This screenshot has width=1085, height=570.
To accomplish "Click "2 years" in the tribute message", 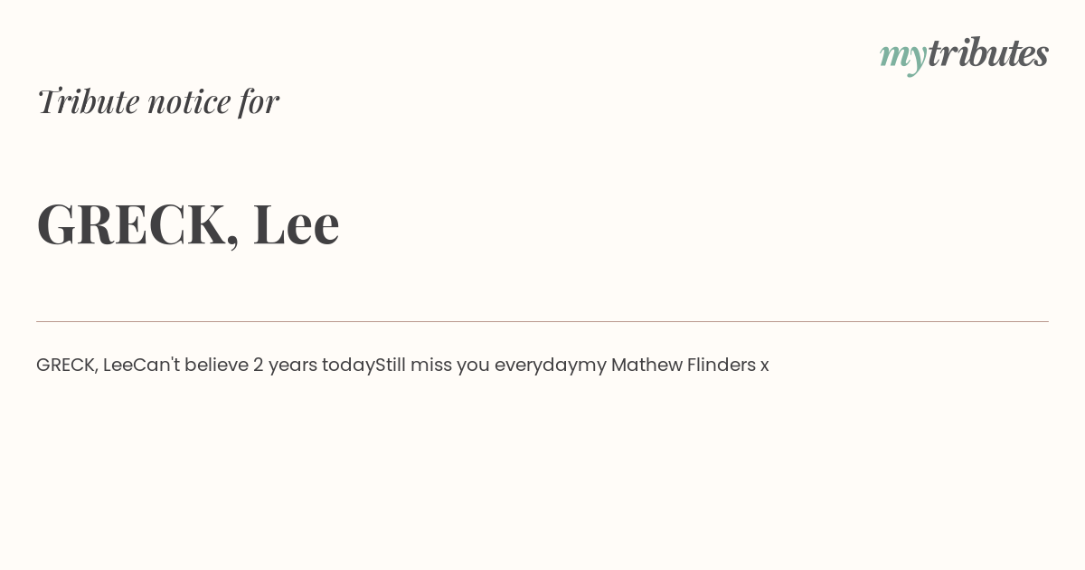I will [285, 366].
